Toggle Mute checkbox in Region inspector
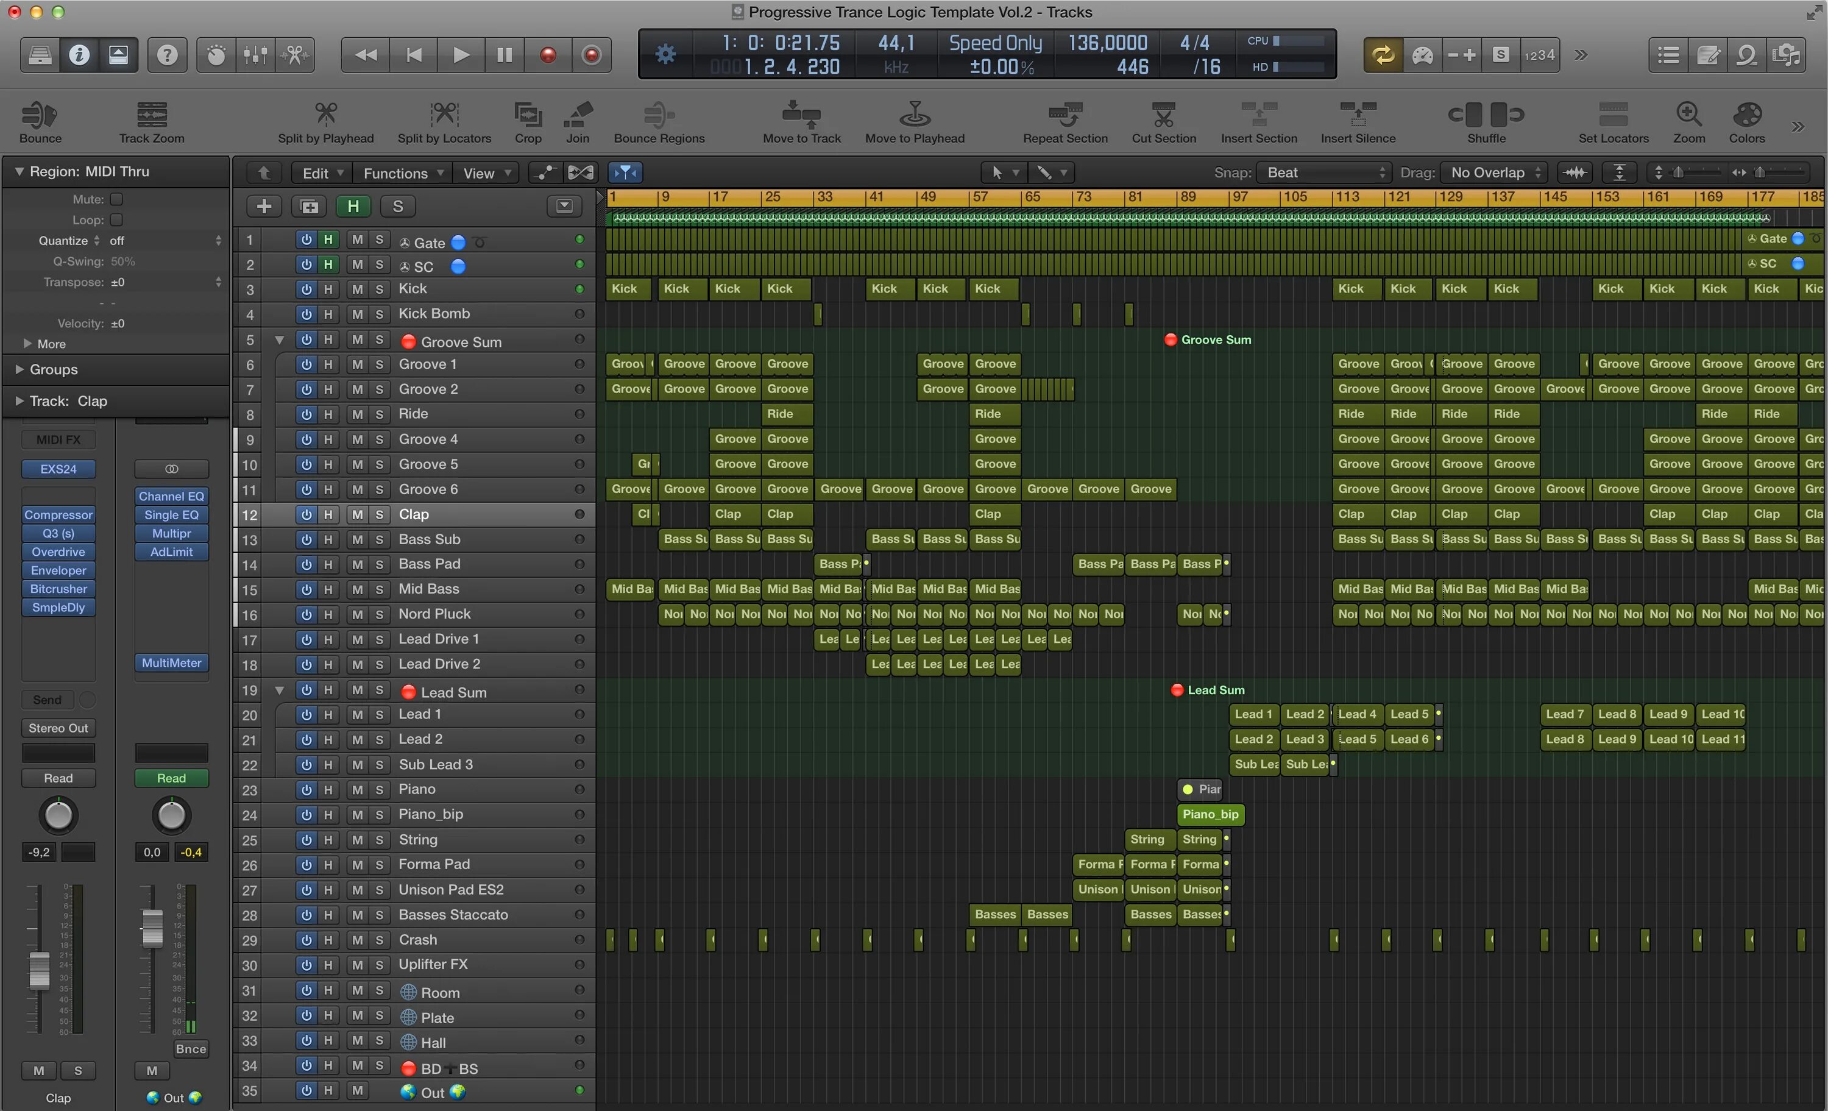Viewport: 1828px width, 1111px height. (116, 199)
